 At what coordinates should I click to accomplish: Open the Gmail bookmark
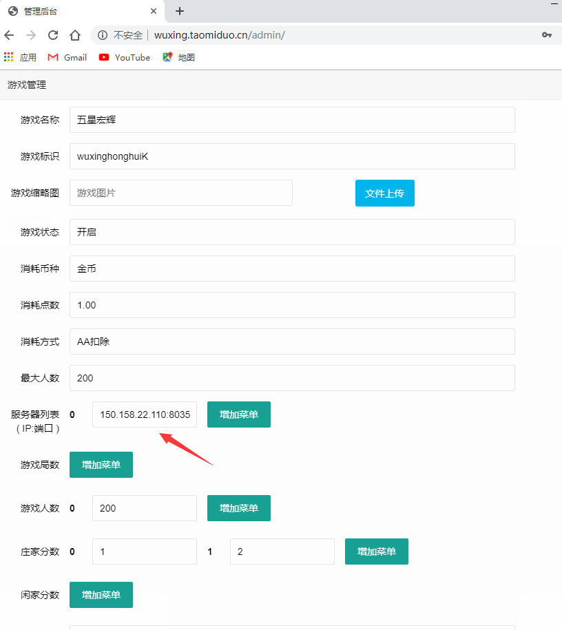66,57
